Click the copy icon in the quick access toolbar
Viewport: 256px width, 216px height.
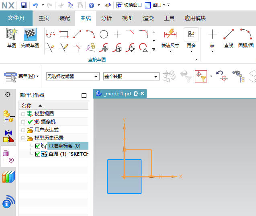tap(71, 5)
